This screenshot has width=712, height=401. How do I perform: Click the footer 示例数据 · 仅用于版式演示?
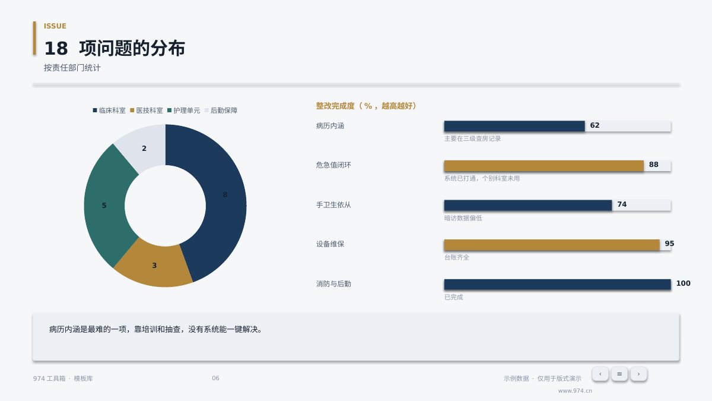(x=542, y=378)
